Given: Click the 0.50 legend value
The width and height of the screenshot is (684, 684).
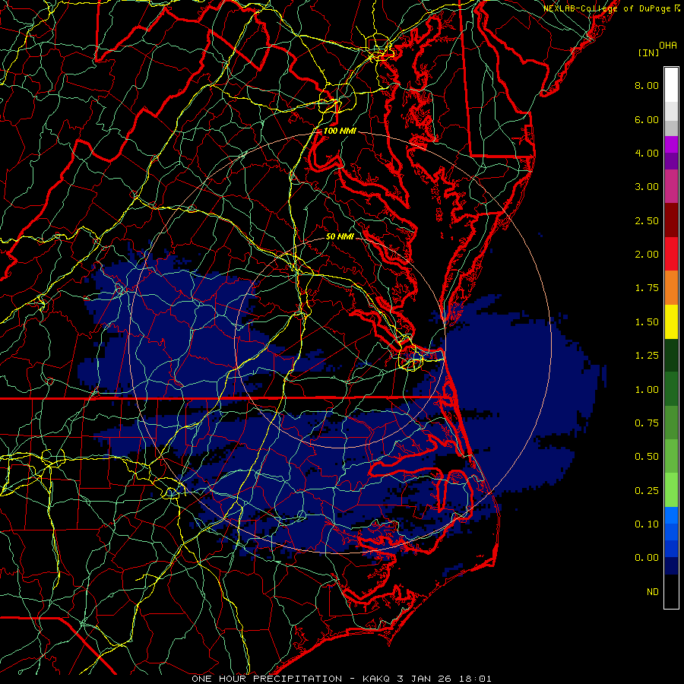Looking at the screenshot, I should point(647,457).
